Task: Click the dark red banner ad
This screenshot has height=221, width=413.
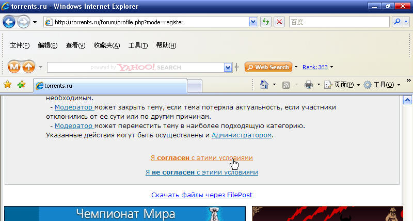Action: [327, 214]
